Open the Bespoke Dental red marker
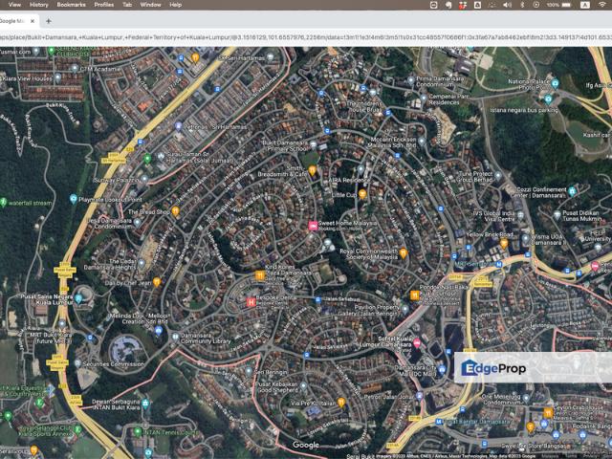This screenshot has height=459, width=612. point(251,302)
